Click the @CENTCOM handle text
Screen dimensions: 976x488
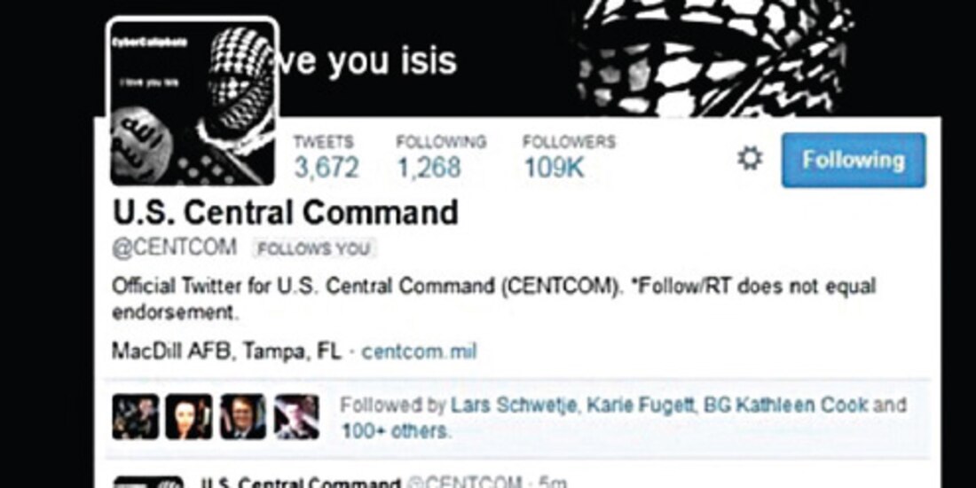pyautogui.click(x=174, y=248)
